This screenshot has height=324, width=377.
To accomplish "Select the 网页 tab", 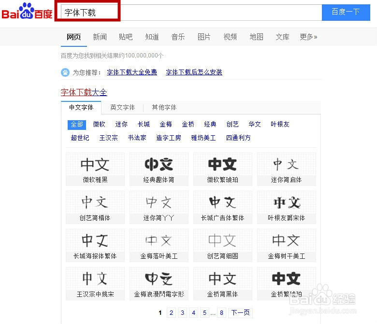I will [74, 37].
